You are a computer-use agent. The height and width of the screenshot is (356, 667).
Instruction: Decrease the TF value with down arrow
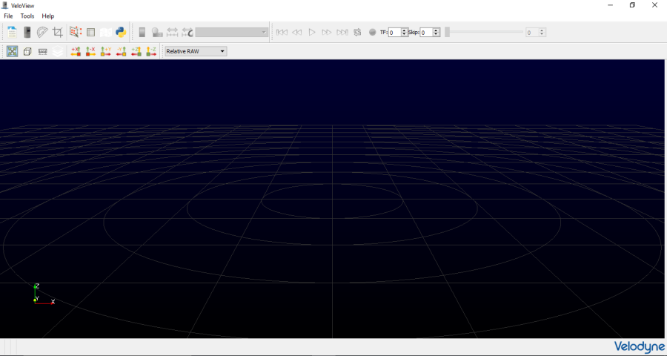coord(404,35)
